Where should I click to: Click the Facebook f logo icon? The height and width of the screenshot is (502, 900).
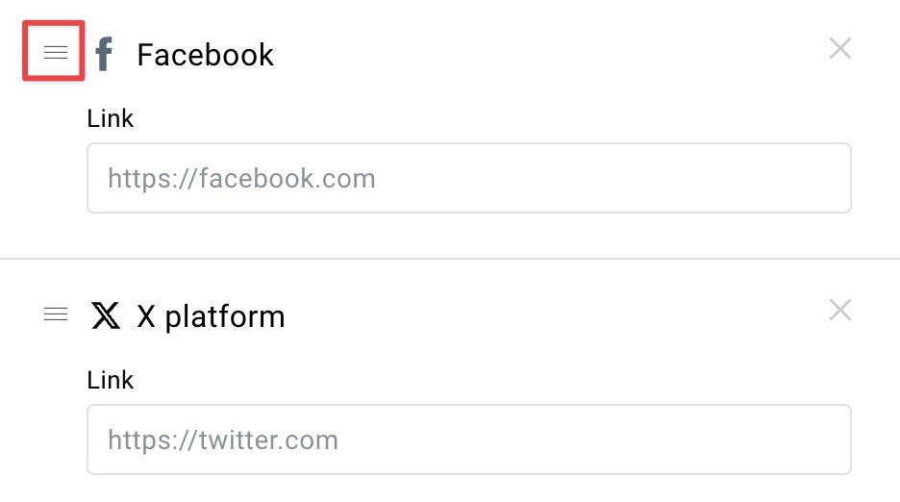tap(104, 54)
